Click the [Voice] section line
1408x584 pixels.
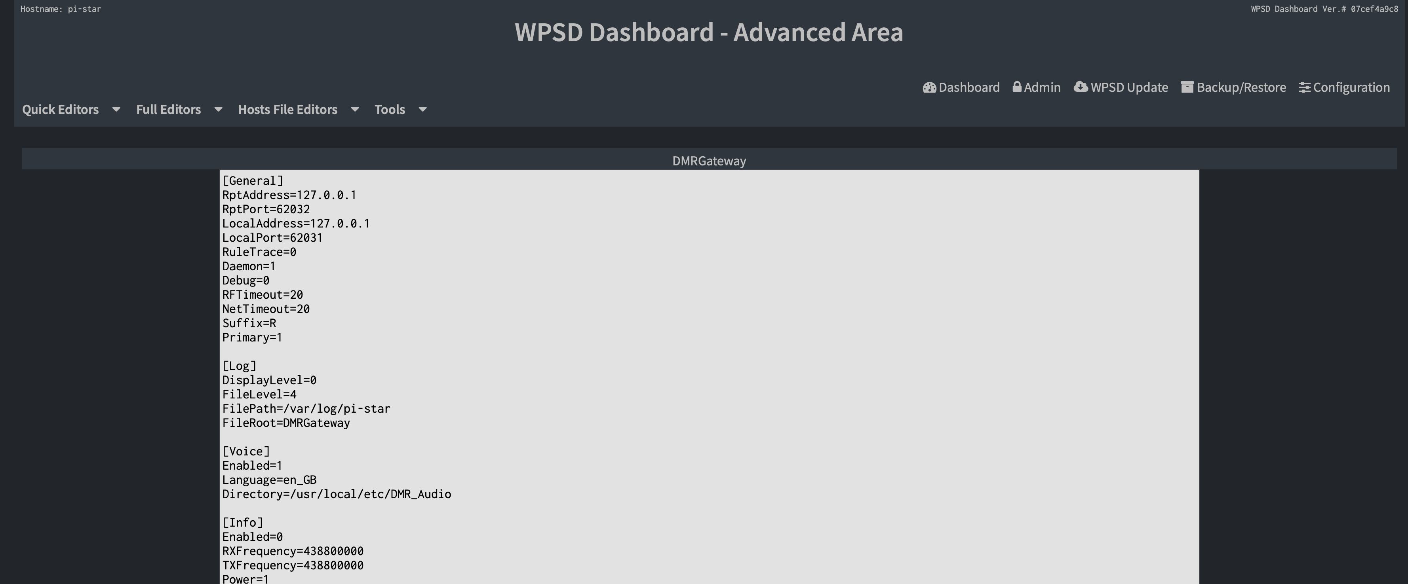click(245, 451)
